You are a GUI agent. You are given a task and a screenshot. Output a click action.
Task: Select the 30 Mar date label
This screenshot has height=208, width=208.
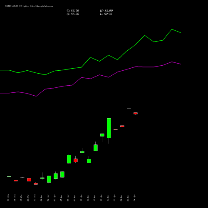(x=35, y=198)
